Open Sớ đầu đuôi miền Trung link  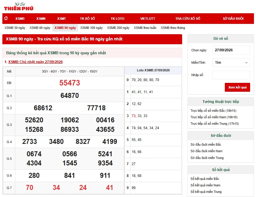pos(207,158)
